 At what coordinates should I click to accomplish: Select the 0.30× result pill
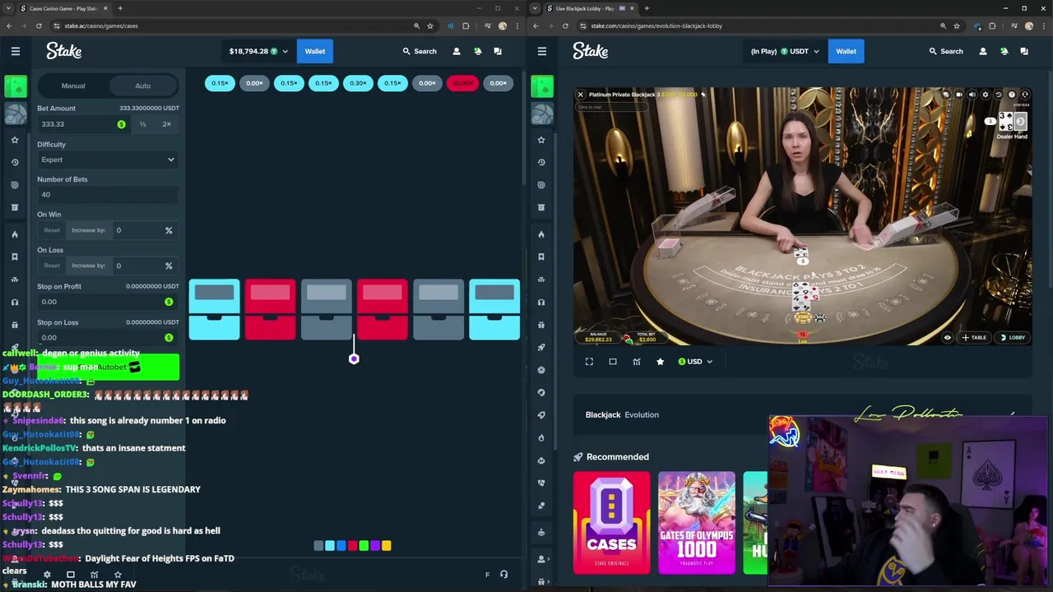tap(358, 83)
